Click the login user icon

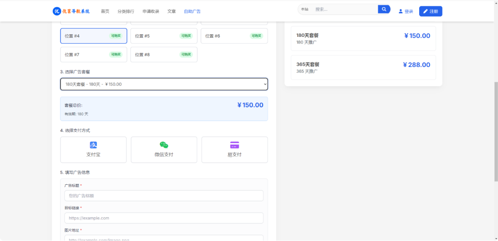(x=400, y=11)
